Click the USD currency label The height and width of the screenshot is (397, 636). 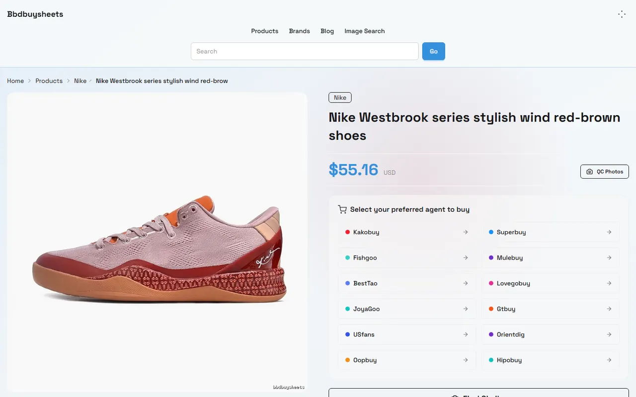(x=390, y=173)
